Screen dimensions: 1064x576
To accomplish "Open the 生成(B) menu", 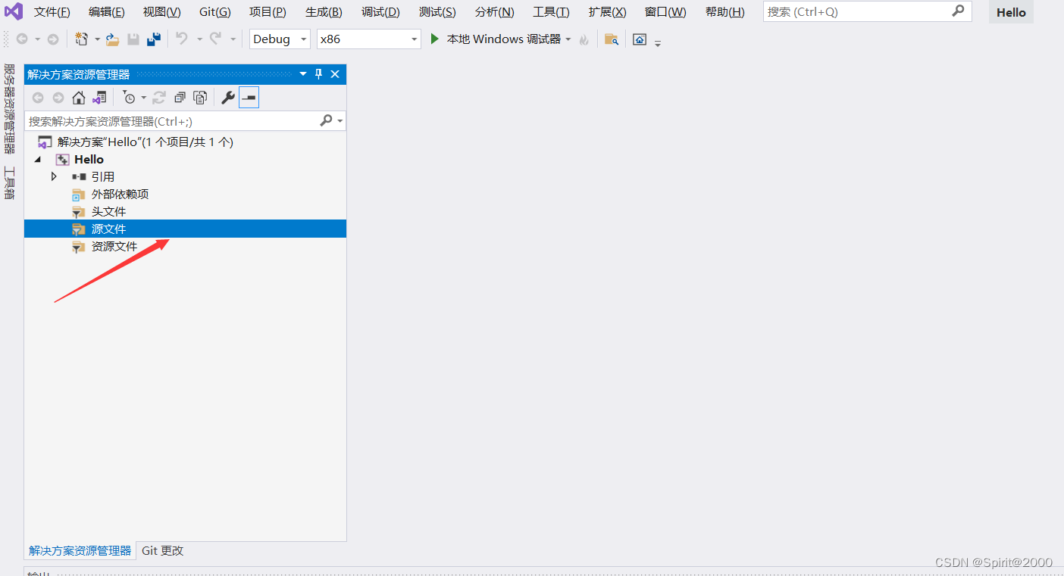I will [x=324, y=12].
